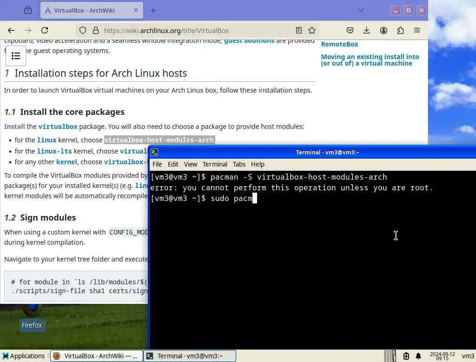
Task: Reload the ArchWiki page
Action: tap(45, 30)
